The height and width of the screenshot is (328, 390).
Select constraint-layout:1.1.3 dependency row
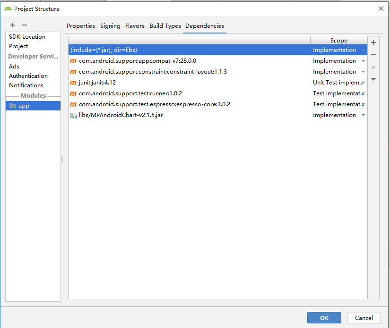(x=217, y=72)
